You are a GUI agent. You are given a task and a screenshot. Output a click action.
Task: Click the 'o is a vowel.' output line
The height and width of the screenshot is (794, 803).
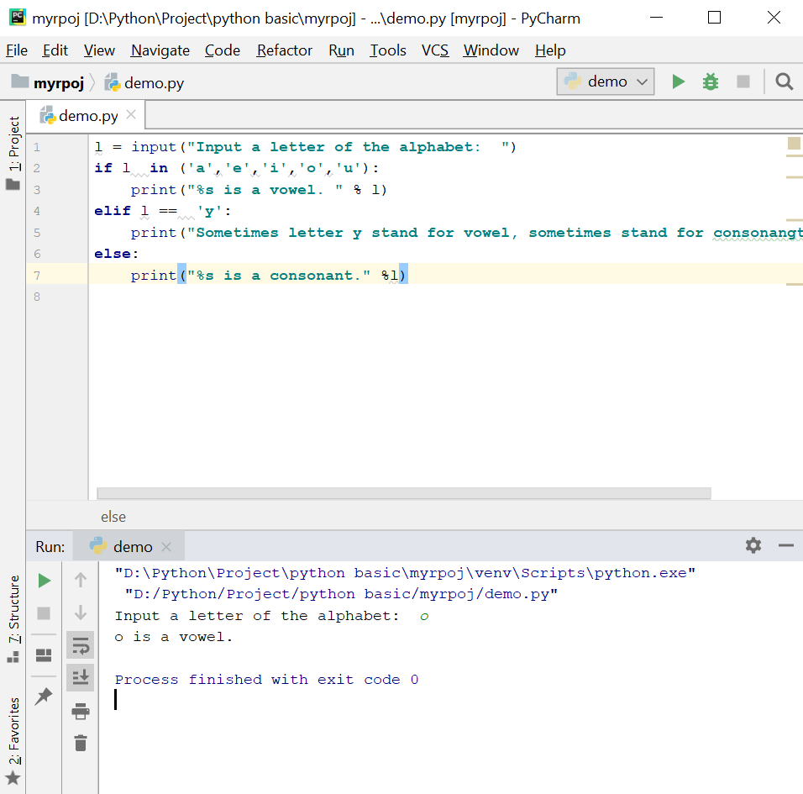[x=173, y=637]
